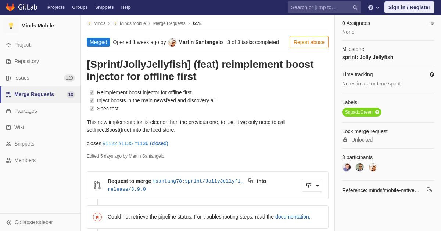Click the Minds group breadcrumb icon
Viewport: 441px width, 231px height.
click(89, 23)
